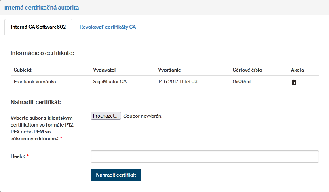Click the Sériové číslo column header
Image resolution: width=329 pixels, height=192 pixels.
(247, 70)
